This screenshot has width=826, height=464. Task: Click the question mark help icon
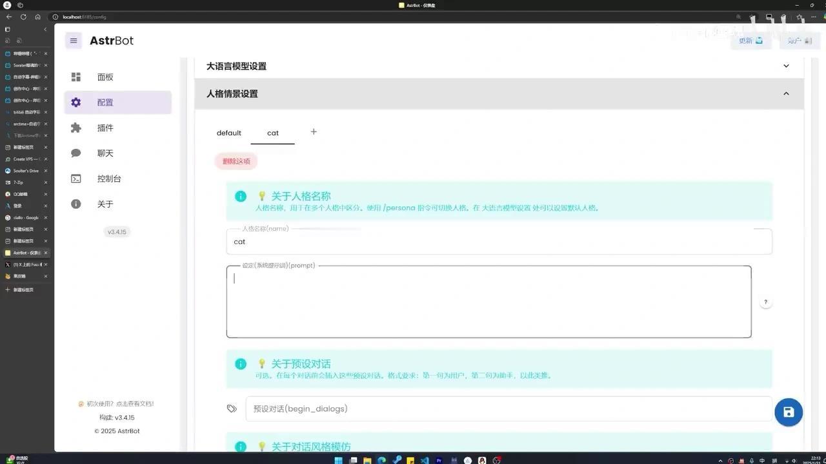tap(766, 302)
